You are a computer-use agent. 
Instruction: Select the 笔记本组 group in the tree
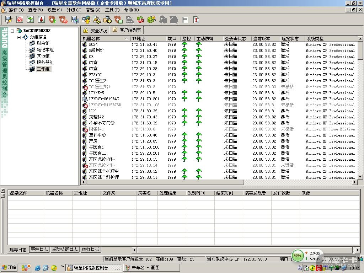(x=45, y=50)
